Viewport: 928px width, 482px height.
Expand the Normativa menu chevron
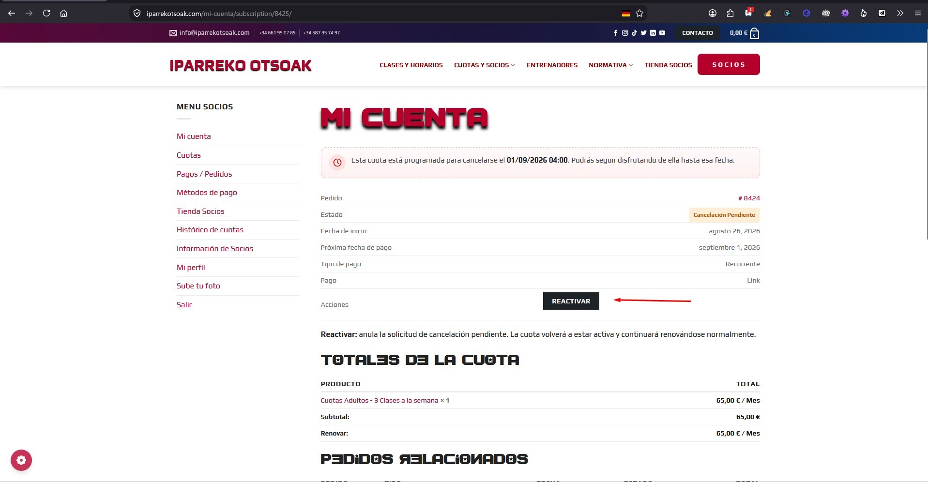tap(631, 65)
